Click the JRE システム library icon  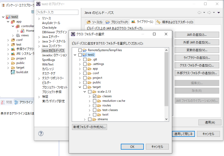click(13, 54)
